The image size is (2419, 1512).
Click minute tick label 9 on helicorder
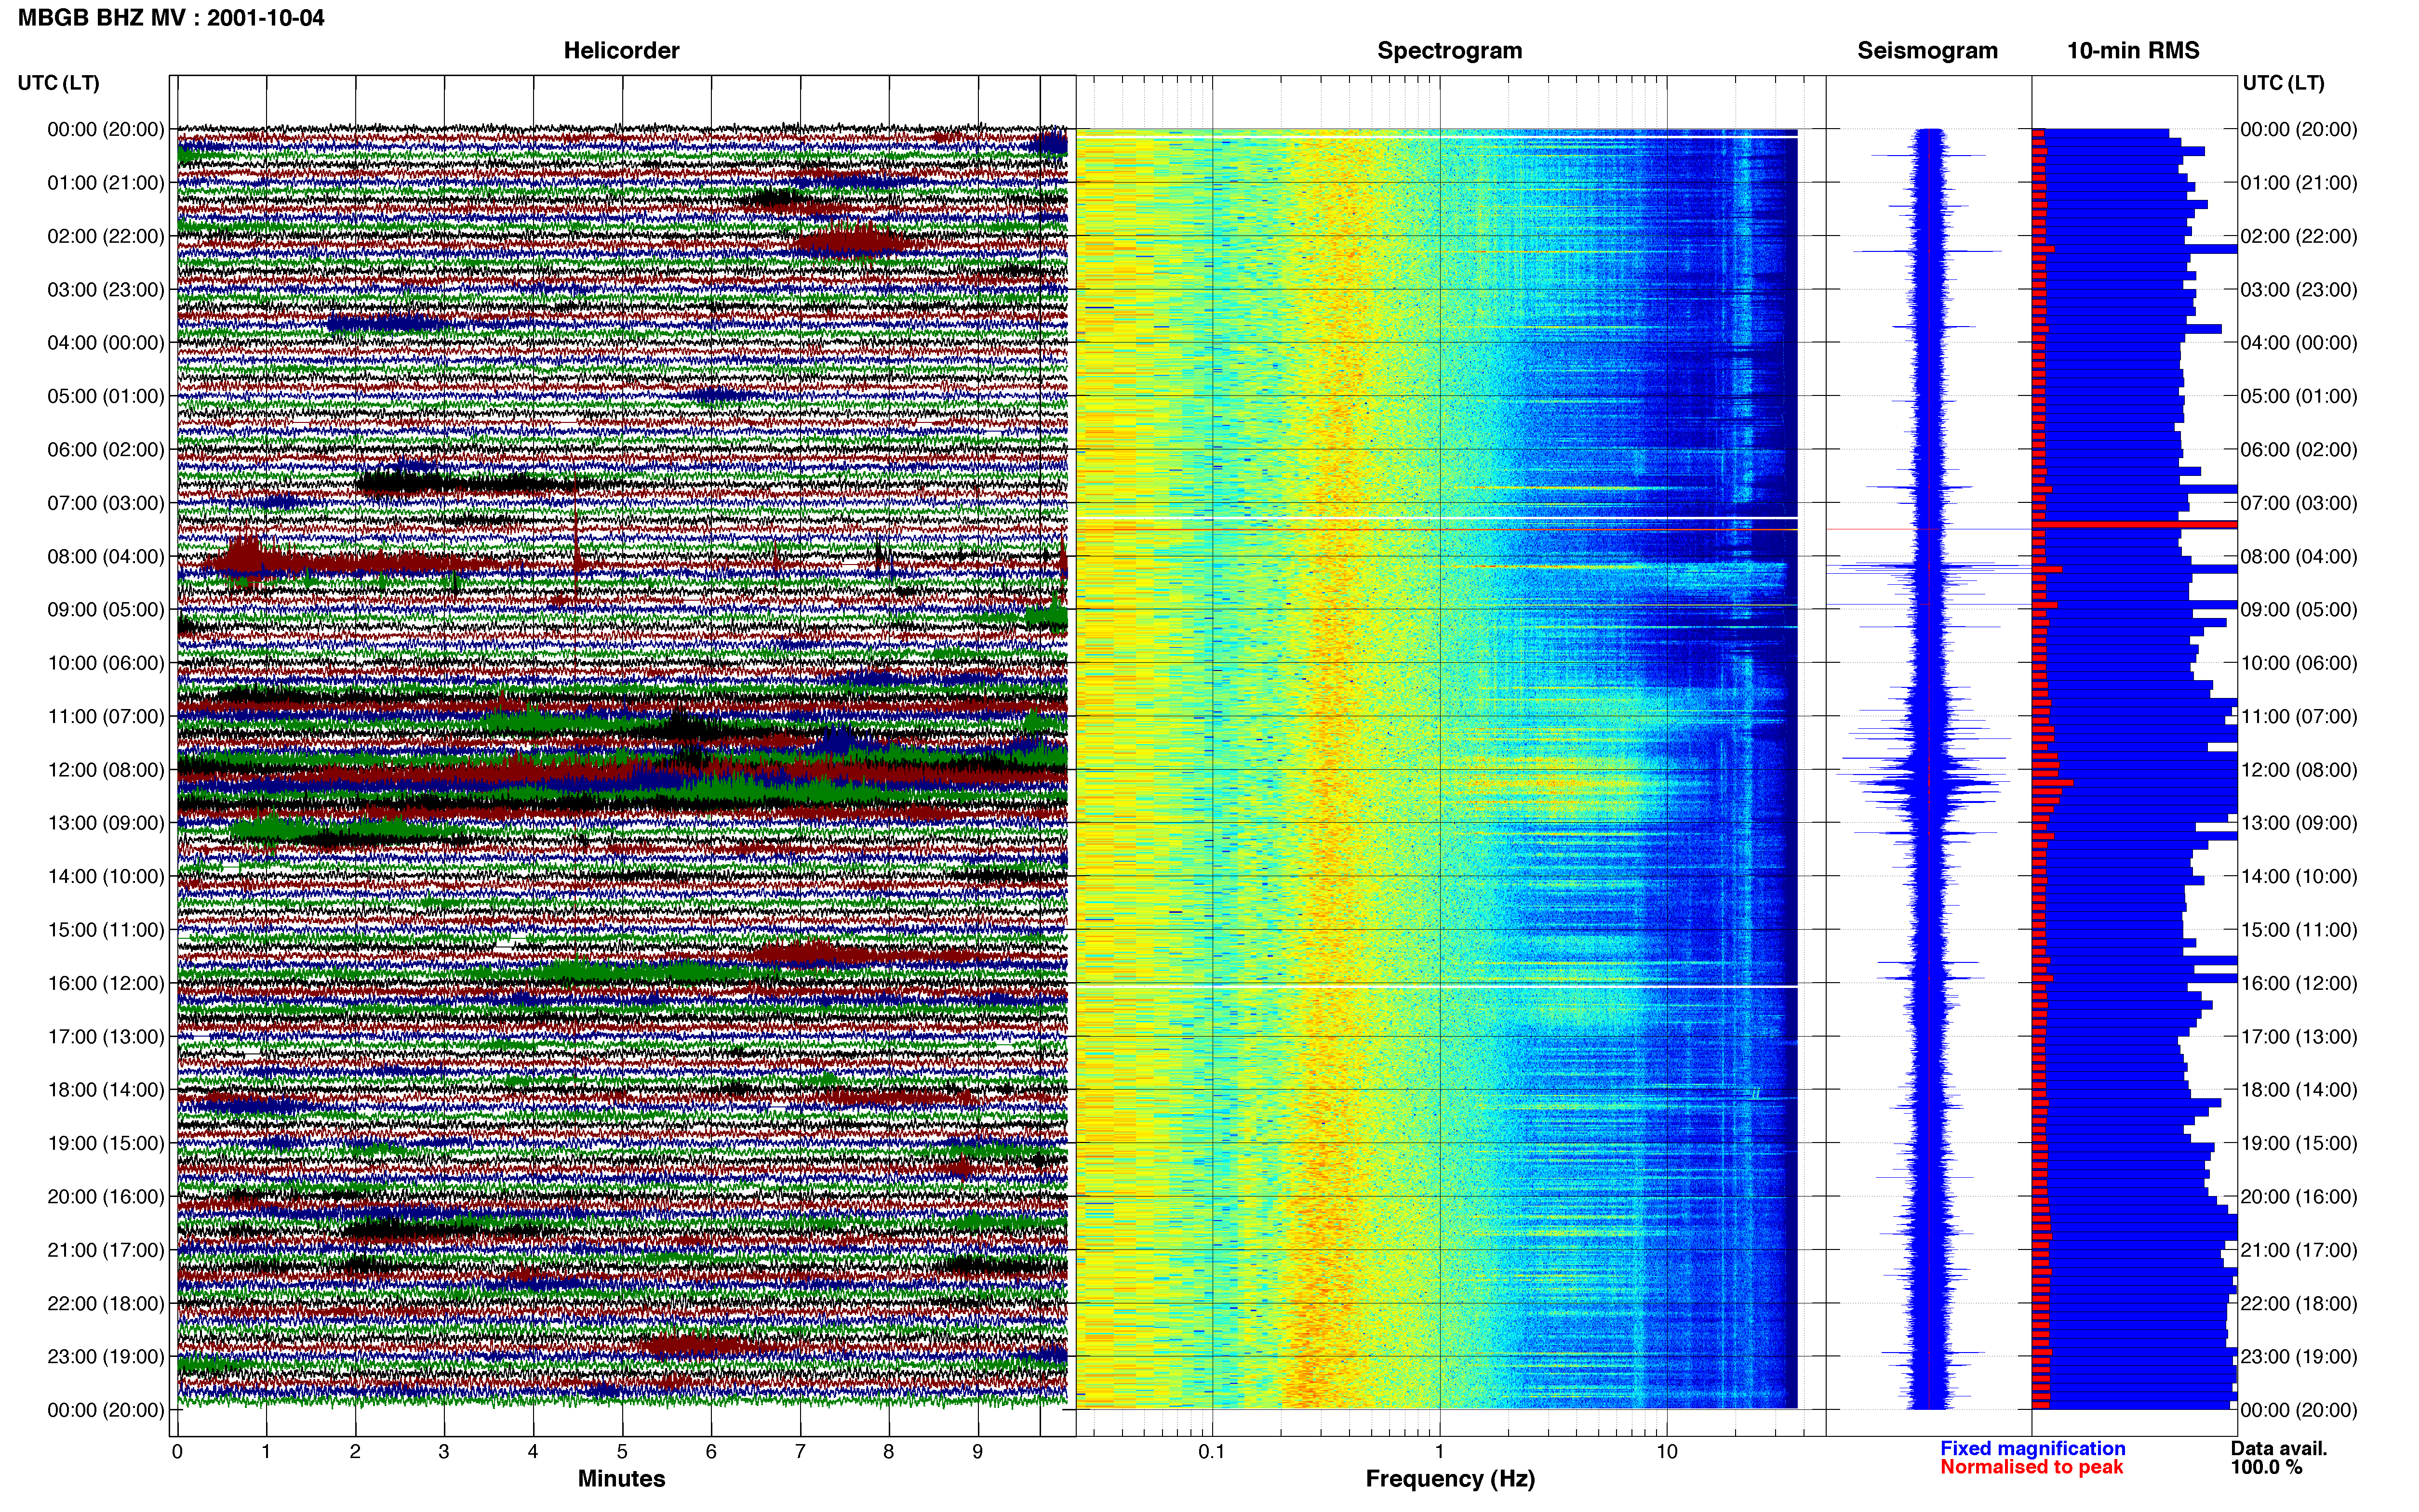(977, 1451)
